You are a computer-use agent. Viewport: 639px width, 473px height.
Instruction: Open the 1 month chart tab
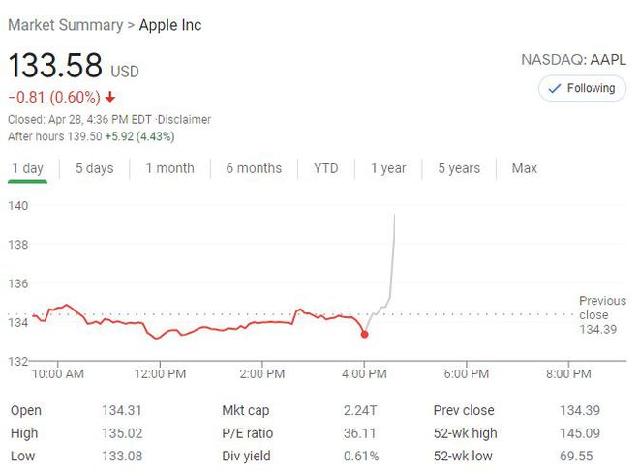pos(169,168)
